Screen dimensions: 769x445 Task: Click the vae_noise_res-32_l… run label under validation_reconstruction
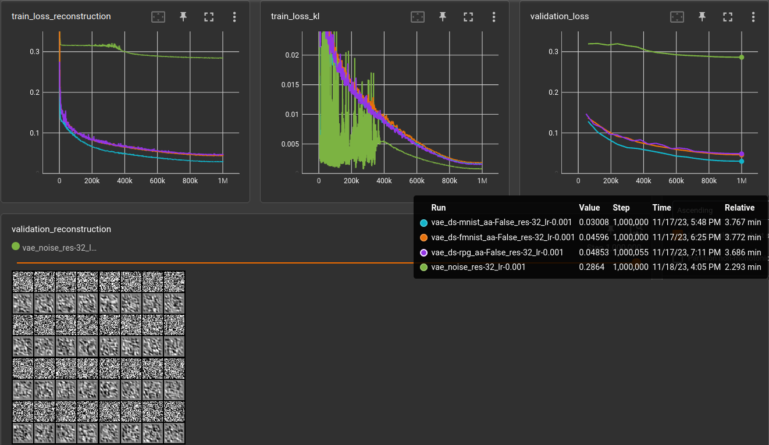pos(59,247)
